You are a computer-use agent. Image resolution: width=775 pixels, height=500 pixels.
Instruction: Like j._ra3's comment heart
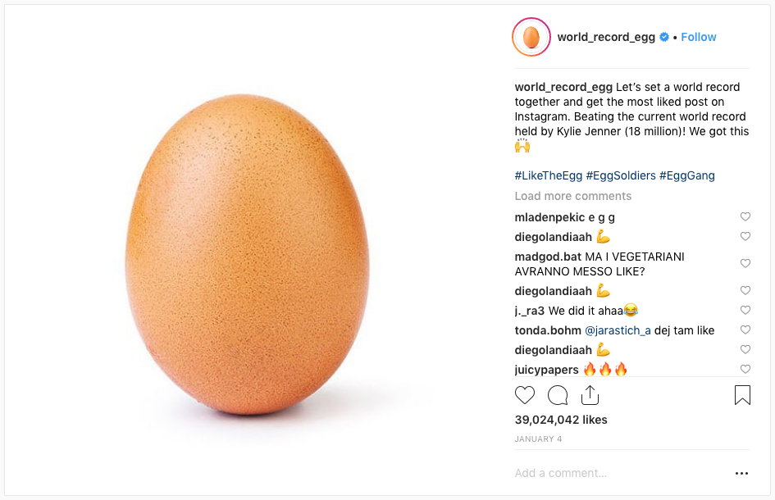tap(745, 310)
